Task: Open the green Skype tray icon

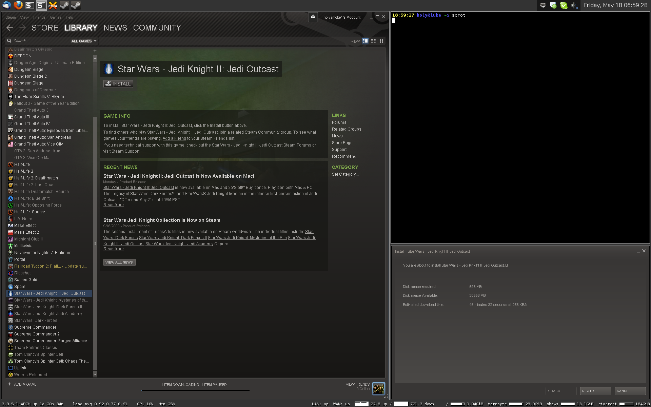Action: tap(564, 5)
